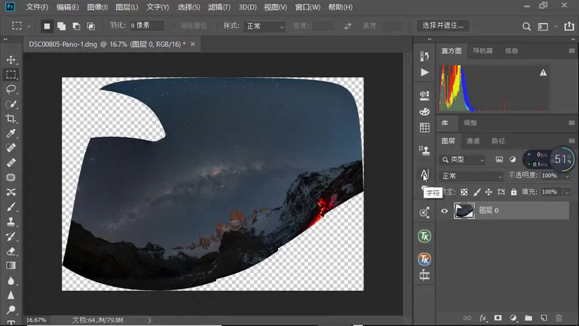The image size is (579, 326).
Task: Switch to the 导航器 tab
Action: pos(482,51)
